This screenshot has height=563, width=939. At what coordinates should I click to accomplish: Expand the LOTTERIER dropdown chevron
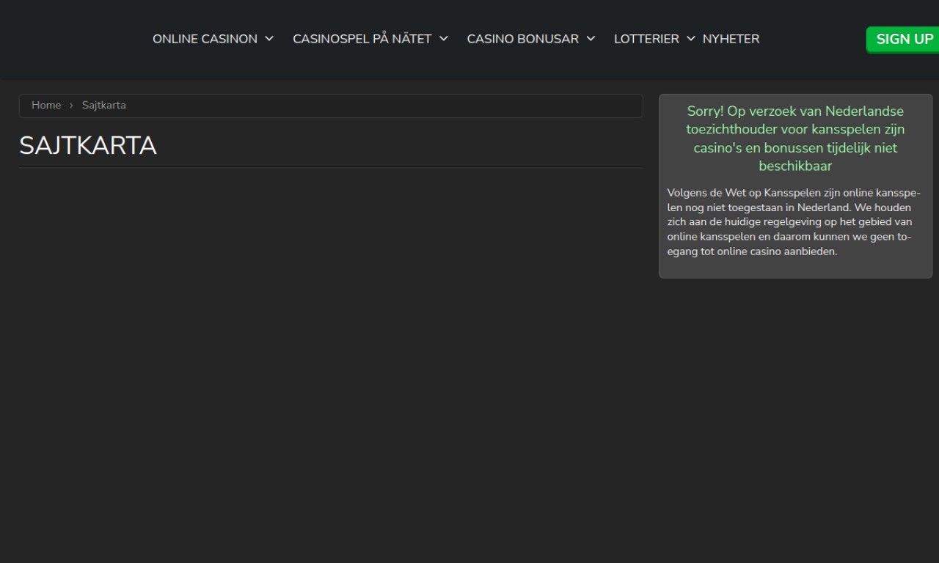(690, 39)
